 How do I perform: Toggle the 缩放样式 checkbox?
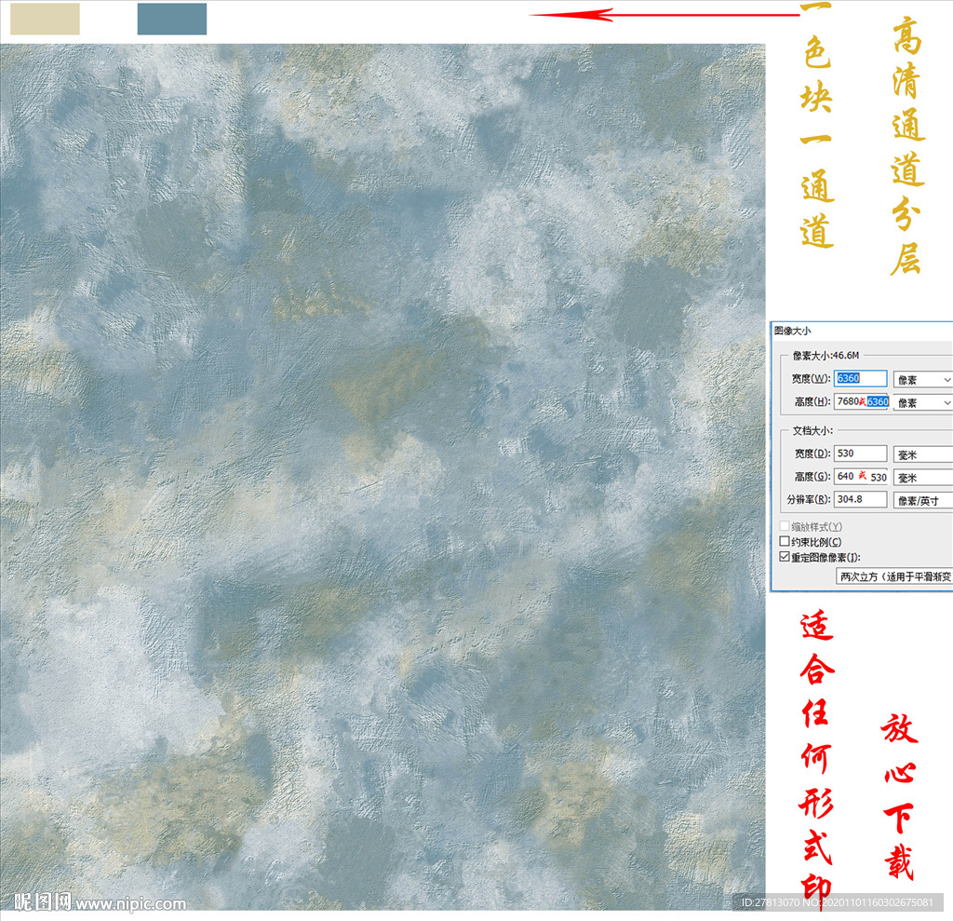[x=785, y=526]
